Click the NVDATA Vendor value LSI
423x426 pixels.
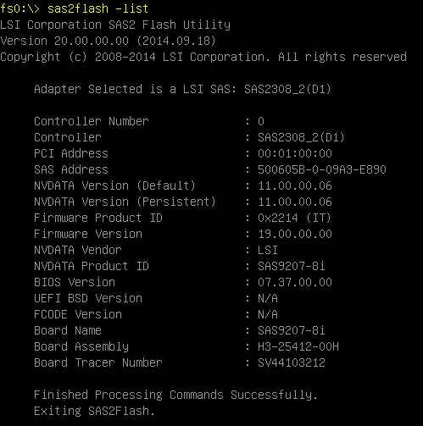[x=268, y=250]
